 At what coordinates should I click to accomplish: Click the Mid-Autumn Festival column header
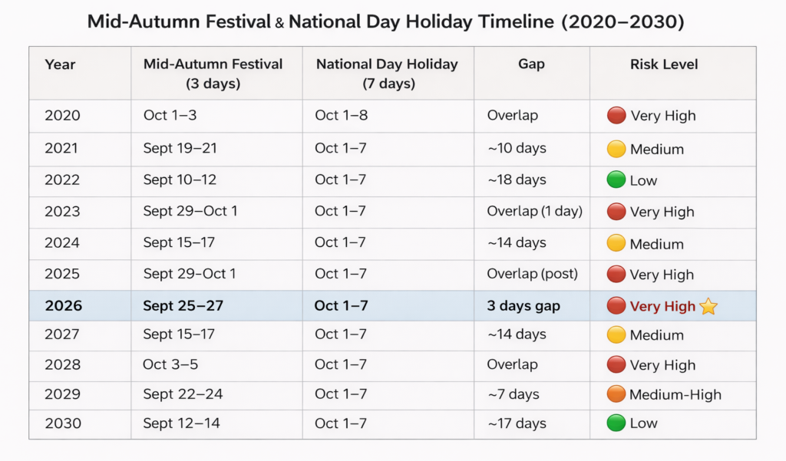coord(213,73)
